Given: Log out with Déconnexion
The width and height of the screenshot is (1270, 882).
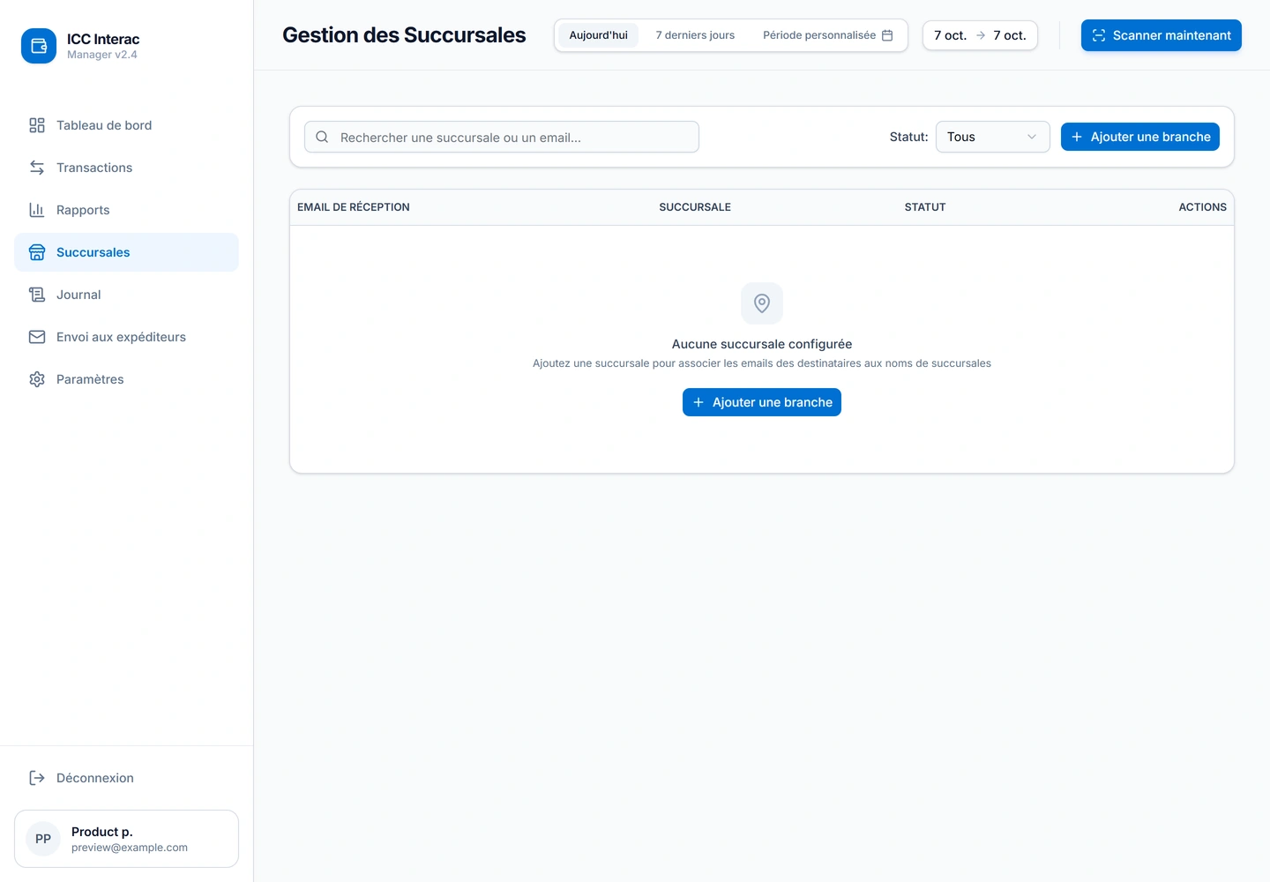Looking at the screenshot, I should (x=126, y=778).
